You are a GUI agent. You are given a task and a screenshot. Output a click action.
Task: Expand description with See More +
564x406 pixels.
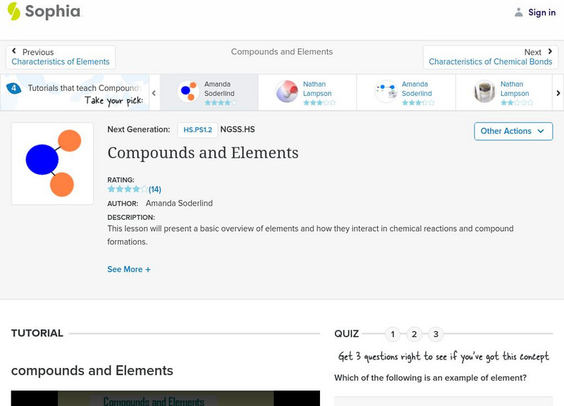129,269
